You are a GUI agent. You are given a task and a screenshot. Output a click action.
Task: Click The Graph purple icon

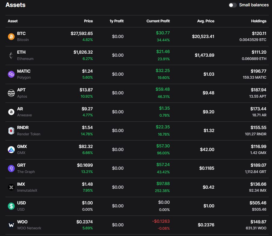click(x=11, y=168)
